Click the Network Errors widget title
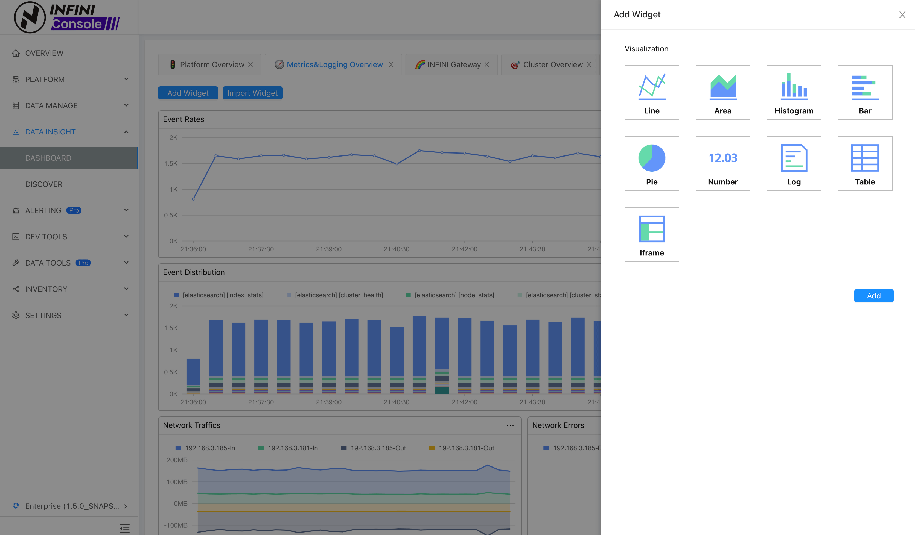 point(558,425)
